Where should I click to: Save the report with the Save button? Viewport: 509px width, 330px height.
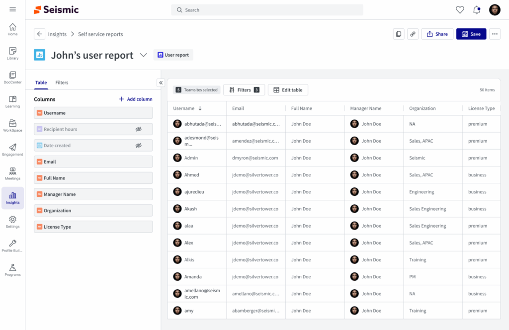(471, 34)
